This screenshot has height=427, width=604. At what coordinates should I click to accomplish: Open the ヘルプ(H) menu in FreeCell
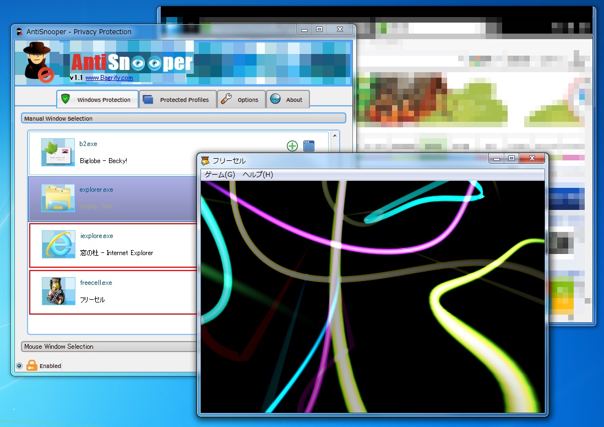click(x=258, y=175)
